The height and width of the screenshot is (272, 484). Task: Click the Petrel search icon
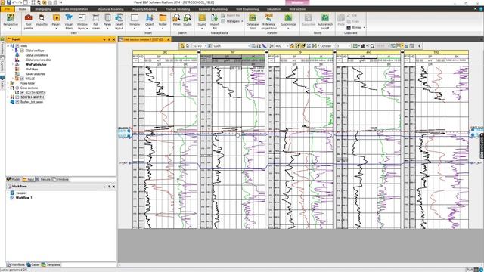pos(176,20)
